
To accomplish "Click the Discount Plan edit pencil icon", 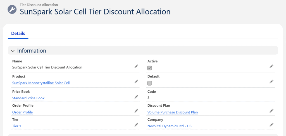I will point(271,111).
